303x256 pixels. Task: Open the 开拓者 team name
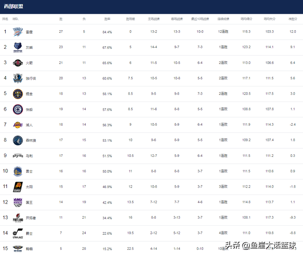[31, 218]
